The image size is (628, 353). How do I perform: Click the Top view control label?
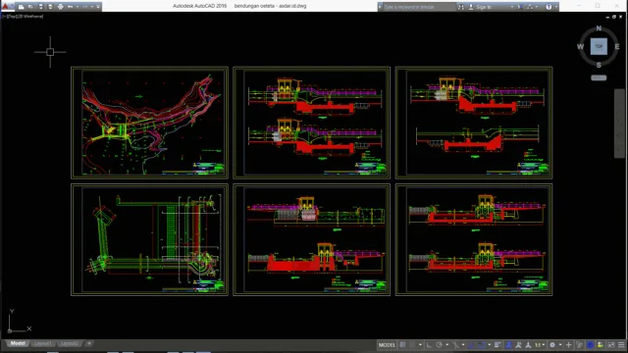tap(12, 17)
